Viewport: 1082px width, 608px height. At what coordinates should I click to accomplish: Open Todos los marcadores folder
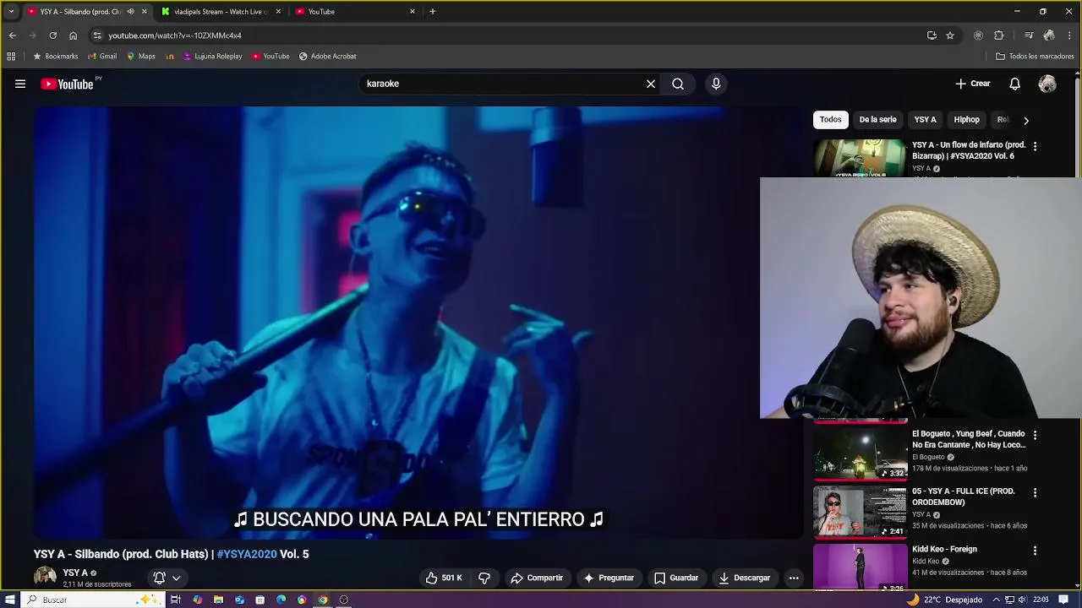pyautogui.click(x=1035, y=57)
